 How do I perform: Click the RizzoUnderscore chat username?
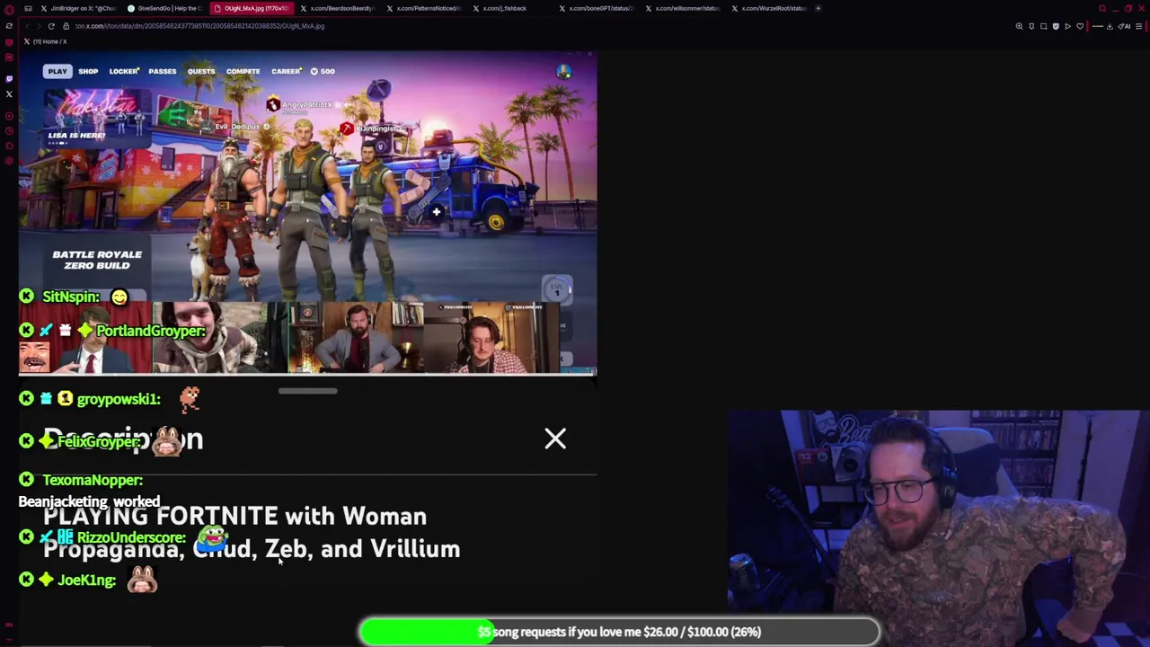tap(131, 537)
